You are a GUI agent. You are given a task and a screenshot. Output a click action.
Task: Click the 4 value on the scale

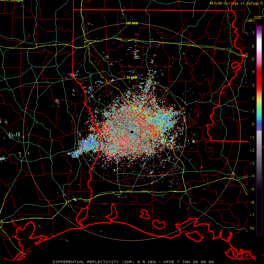point(253,72)
